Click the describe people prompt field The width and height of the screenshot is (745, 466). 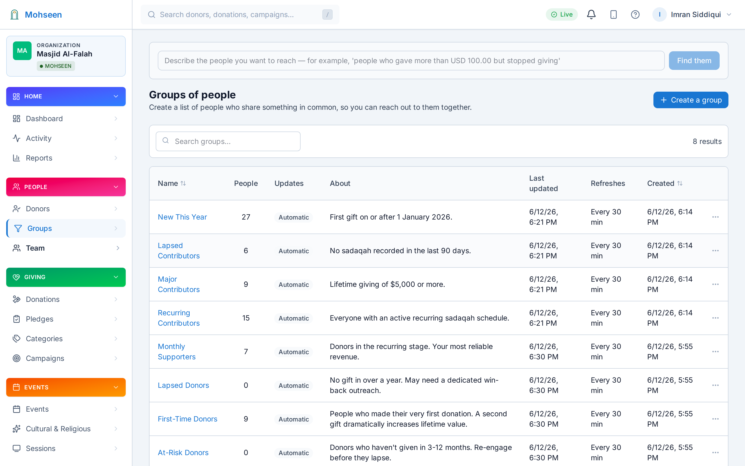[411, 61]
